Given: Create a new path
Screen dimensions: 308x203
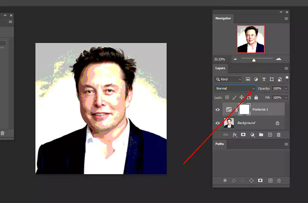Looking at the screenshot, I should [270, 181].
